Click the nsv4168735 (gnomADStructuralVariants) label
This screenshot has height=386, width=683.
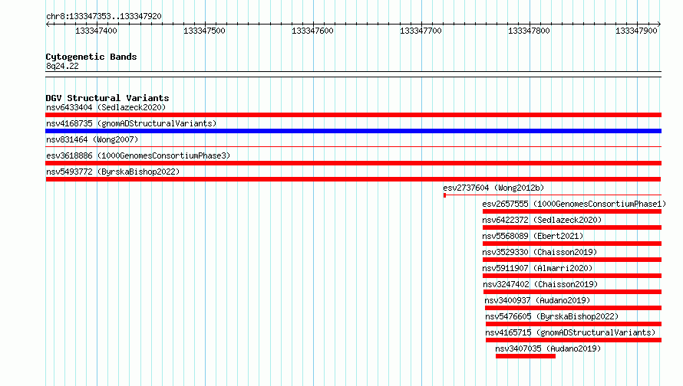tap(131, 123)
